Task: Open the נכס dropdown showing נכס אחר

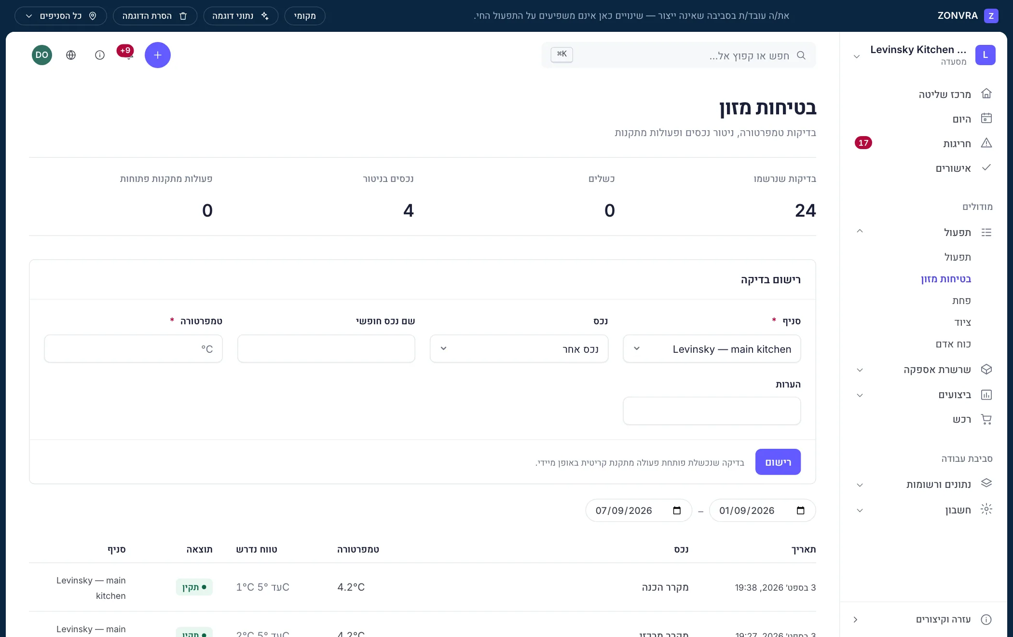Action: [519, 349]
